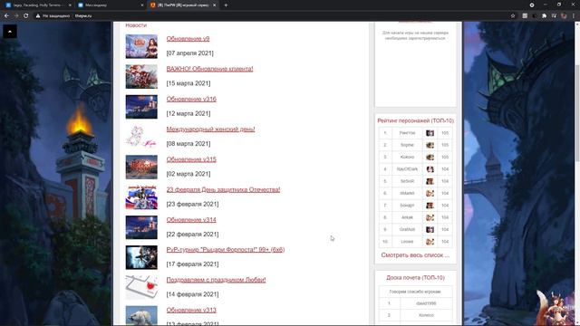Open the Обновление v313 news link

click(x=191, y=310)
